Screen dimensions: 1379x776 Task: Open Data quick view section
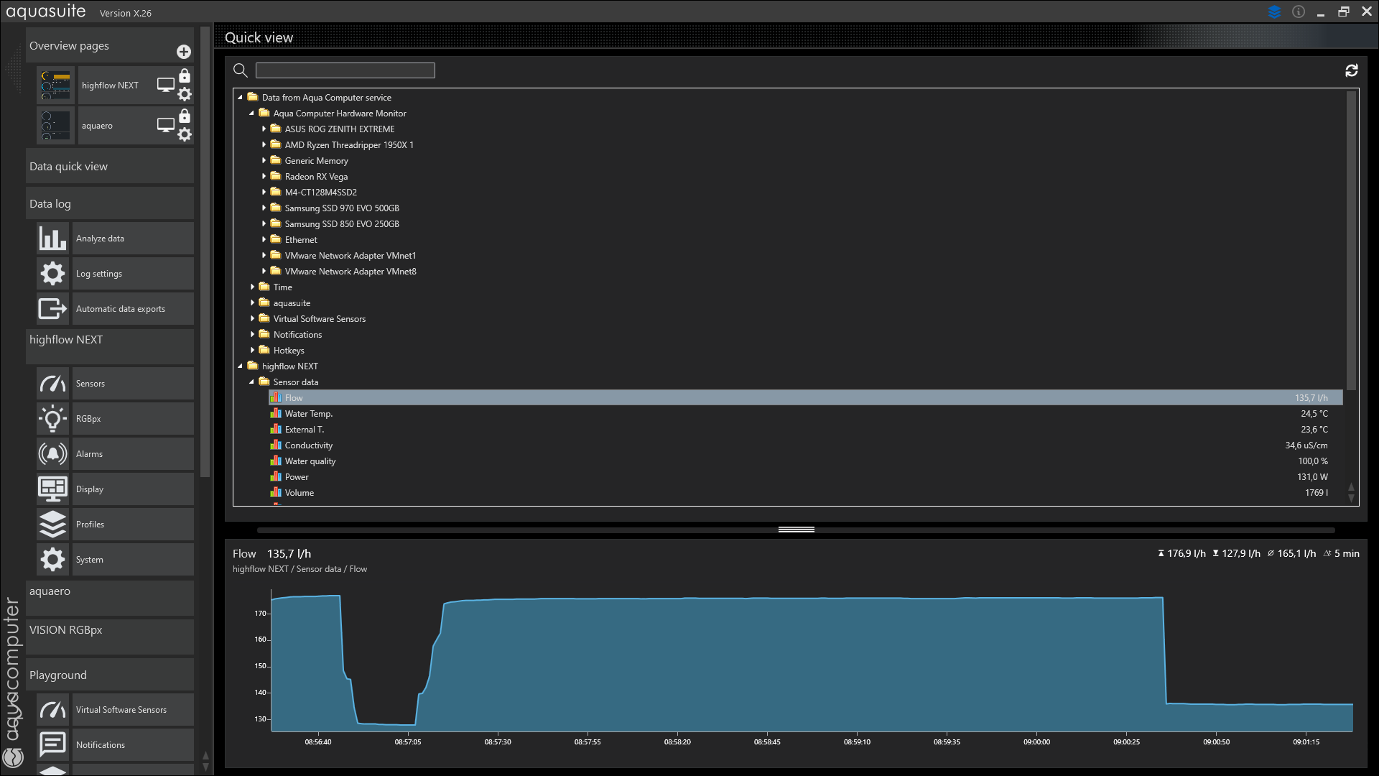pyautogui.click(x=110, y=166)
